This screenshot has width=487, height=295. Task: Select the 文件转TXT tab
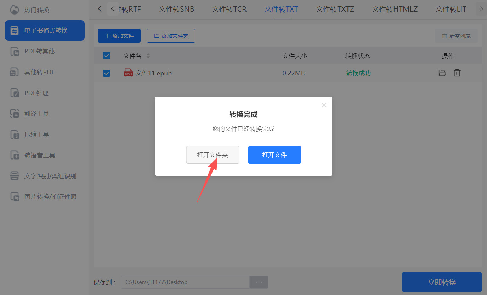281,9
